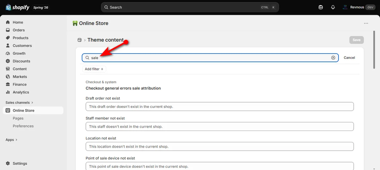Click the themes breadcrumb icon
380x170 pixels.
(79, 40)
